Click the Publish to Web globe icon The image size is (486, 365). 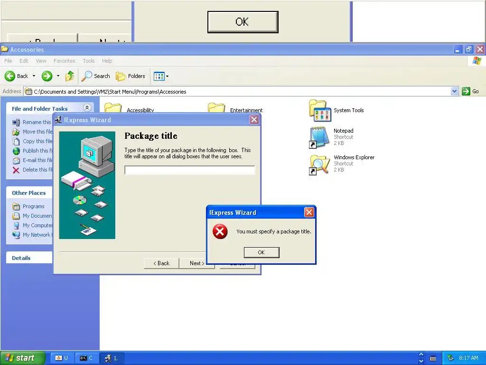coord(16,151)
